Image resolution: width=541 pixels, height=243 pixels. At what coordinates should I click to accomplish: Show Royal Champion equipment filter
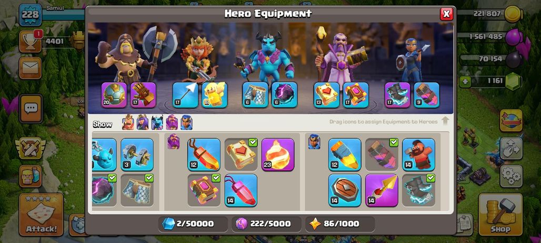click(x=186, y=122)
